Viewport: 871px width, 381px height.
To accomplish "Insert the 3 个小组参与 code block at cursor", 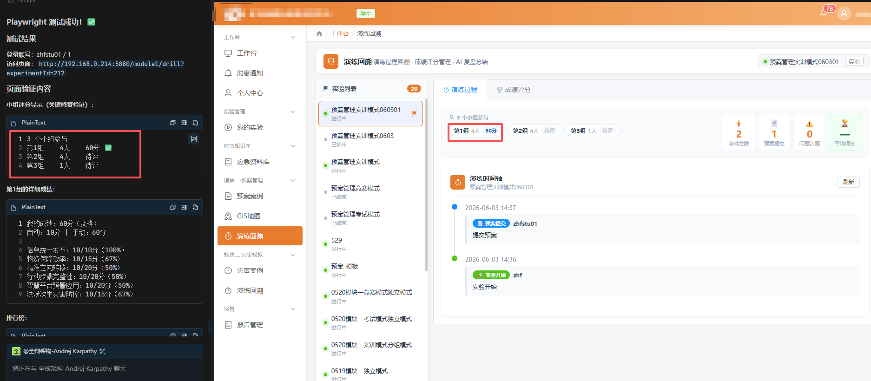I will pos(184,123).
